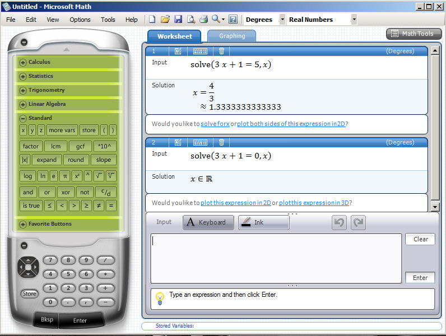The height and width of the screenshot is (336, 446).
Task: Delete entry 1 with trash icon
Action: coord(221,51)
